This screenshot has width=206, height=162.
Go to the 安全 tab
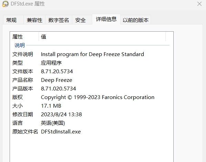(82, 20)
